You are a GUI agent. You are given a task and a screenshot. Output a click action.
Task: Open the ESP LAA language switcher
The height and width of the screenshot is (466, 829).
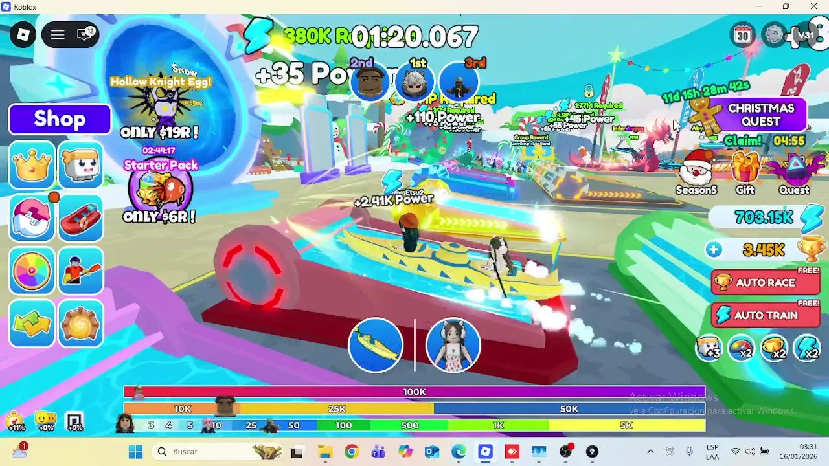click(712, 452)
